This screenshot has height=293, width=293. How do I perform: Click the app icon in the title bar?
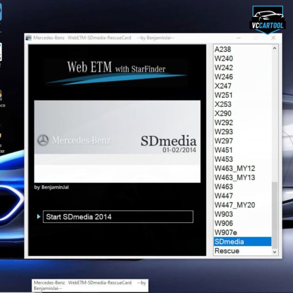tap(28, 38)
